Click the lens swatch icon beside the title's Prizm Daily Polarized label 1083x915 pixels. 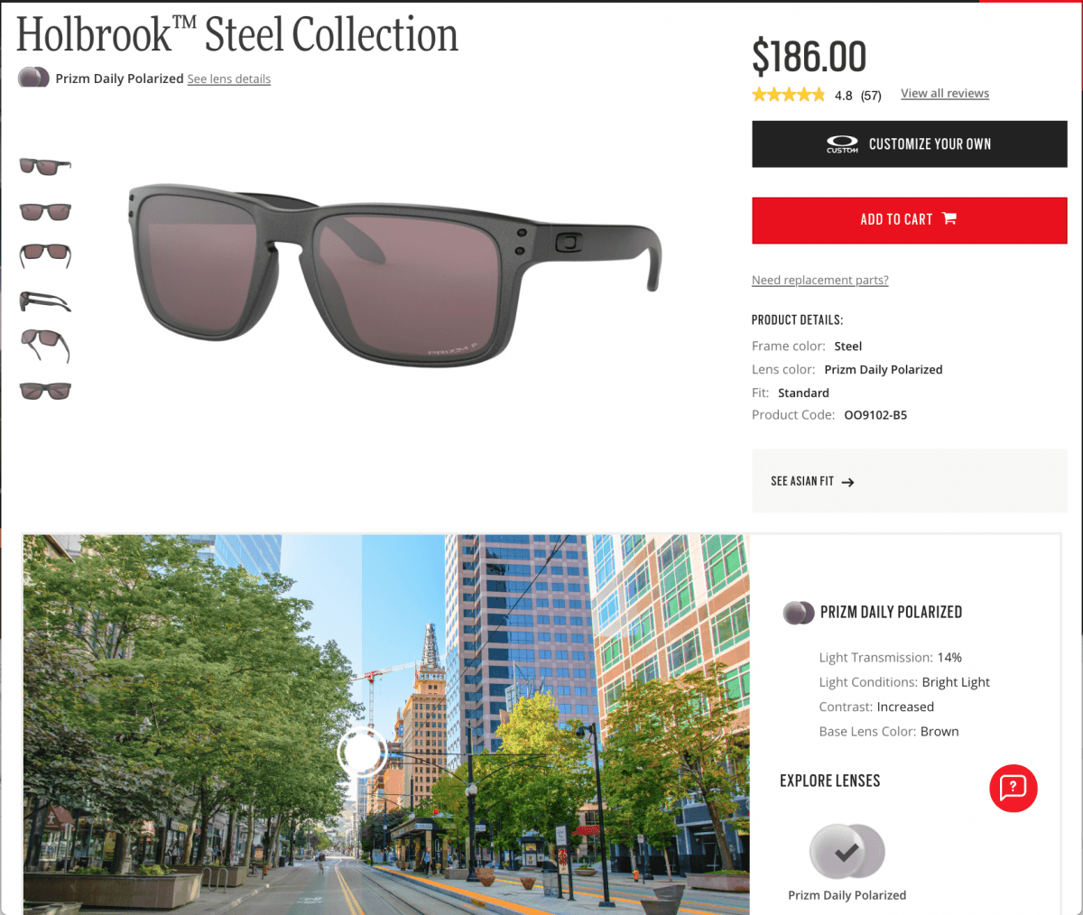33,78
